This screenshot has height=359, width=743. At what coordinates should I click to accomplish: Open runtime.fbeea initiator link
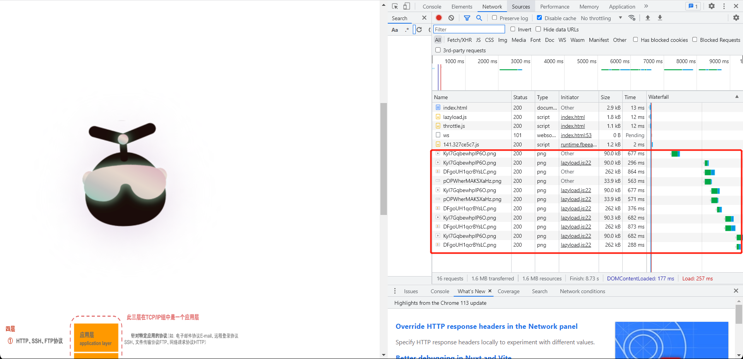[579, 144]
